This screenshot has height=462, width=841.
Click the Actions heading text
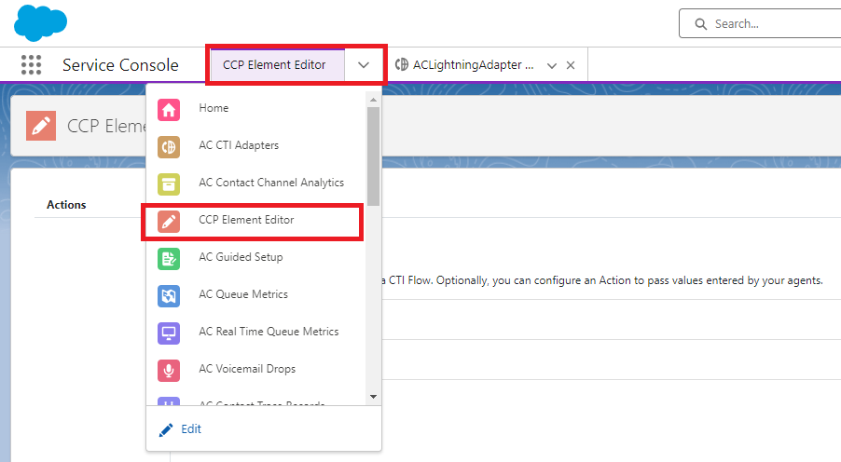tap(66, 205)
